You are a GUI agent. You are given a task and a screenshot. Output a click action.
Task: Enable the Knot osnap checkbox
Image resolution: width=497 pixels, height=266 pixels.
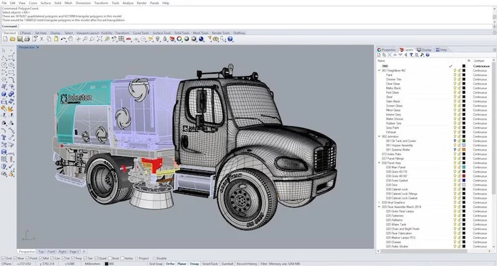[x=110, y=258]
